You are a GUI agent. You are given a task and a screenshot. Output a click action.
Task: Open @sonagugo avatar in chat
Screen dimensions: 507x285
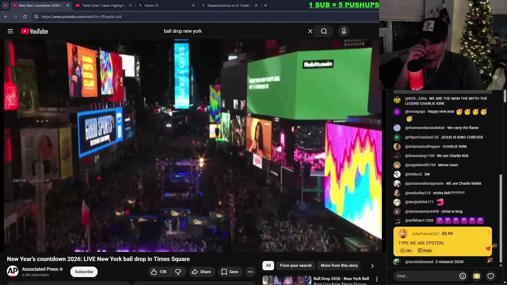coord(397,112)
